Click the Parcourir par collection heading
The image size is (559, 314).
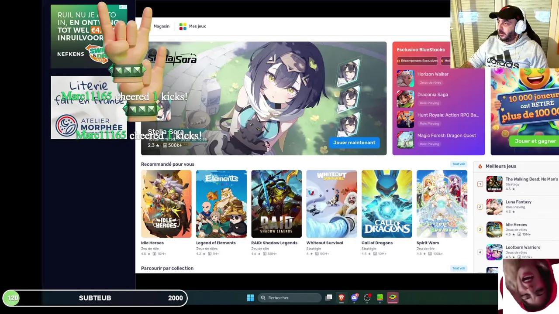coord(167,268)
